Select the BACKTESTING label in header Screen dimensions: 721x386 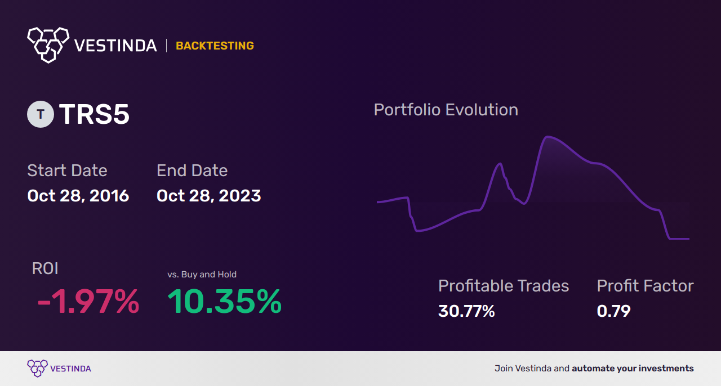click(x=215, y=46)
